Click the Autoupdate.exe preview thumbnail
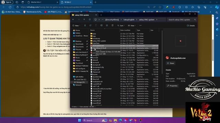 point(180,41)
